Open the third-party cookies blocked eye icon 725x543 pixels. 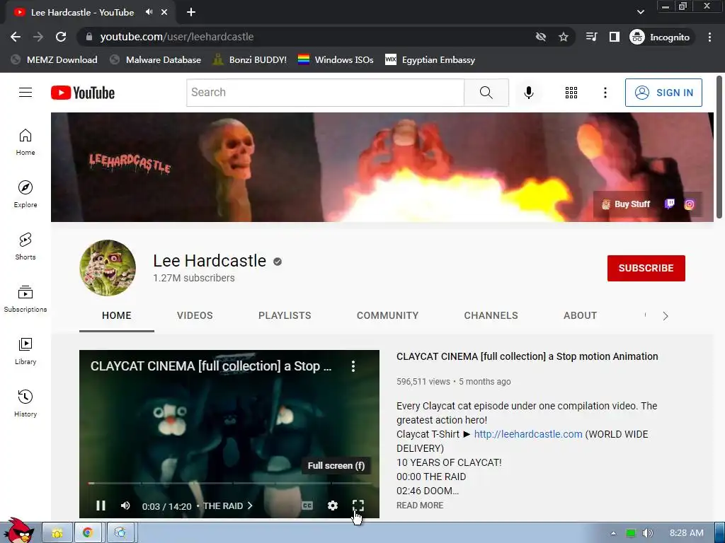point(540,37)
